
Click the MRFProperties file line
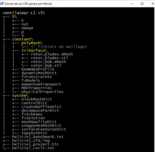point(37,88)
